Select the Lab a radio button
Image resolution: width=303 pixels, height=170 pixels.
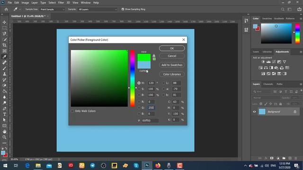pos(164,89)
